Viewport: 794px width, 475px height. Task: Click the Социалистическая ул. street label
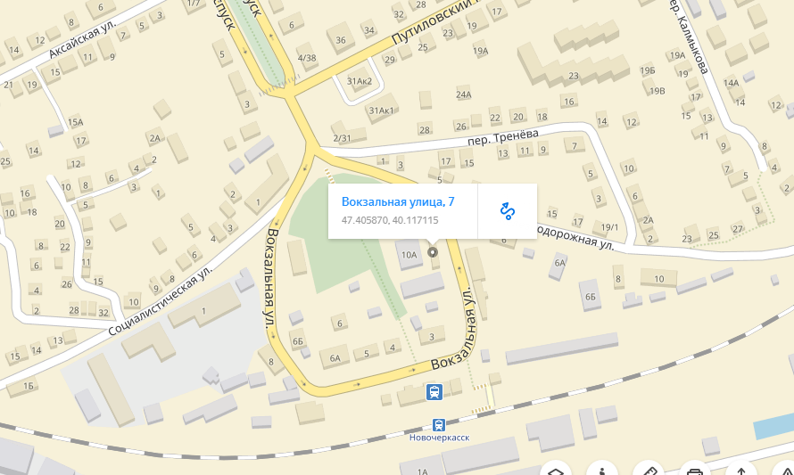pos(160,300)
